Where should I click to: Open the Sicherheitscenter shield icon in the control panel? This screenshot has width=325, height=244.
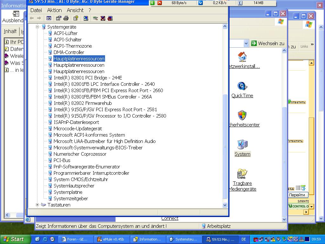tap(242, 115)
